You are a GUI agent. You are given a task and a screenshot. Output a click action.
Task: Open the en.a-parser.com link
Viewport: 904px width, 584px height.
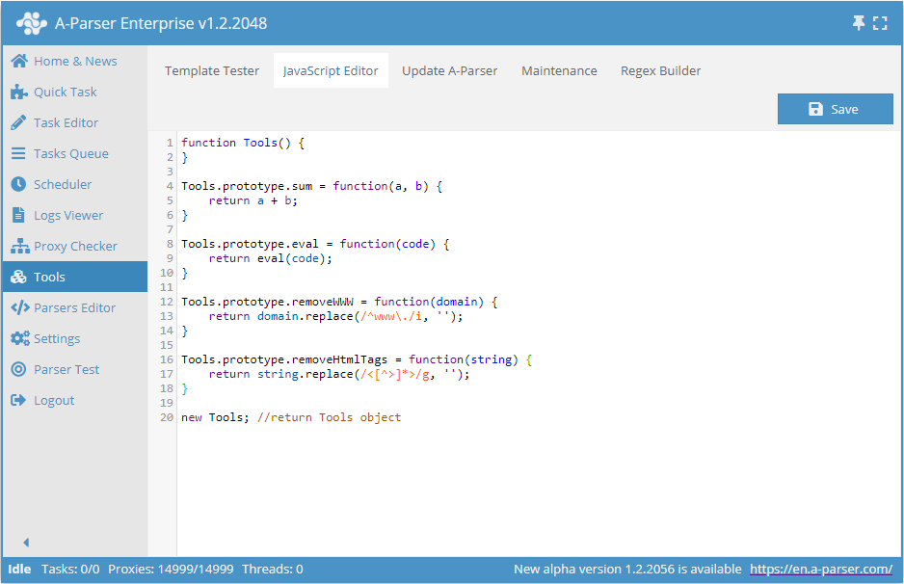click(821, 569)
